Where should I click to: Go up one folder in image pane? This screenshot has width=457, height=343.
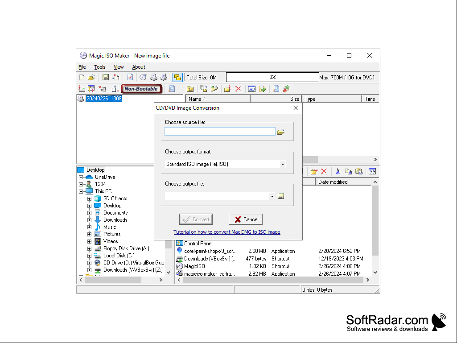pyautogui.click(x=190, y=89)
